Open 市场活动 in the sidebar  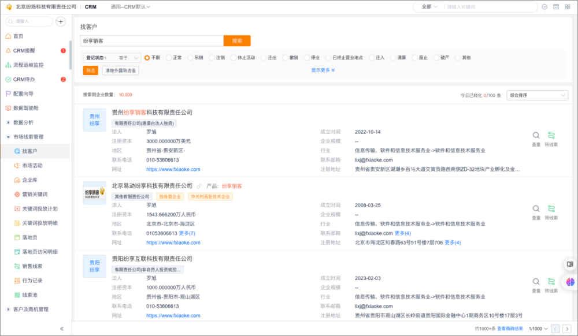(x=32, y=166)
